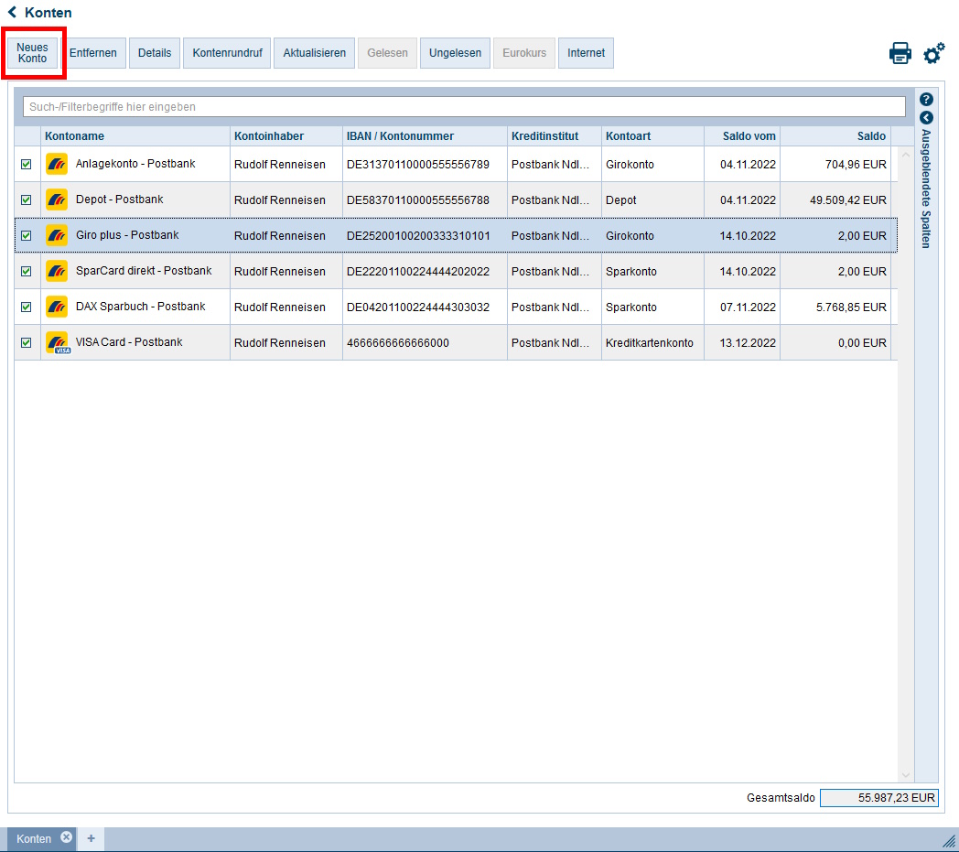
Task: Click the 5.768,85 EUR balance
Action: coord(851,307)
